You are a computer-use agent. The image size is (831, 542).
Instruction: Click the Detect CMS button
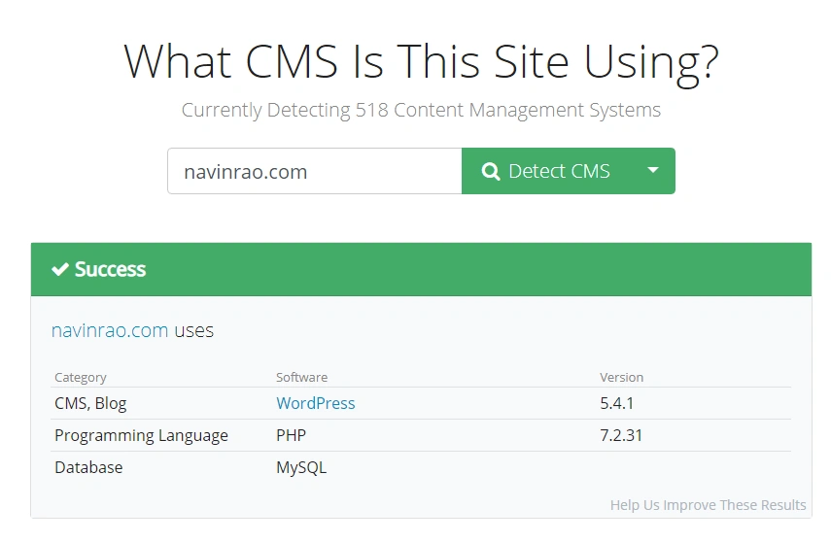[546, 171]
